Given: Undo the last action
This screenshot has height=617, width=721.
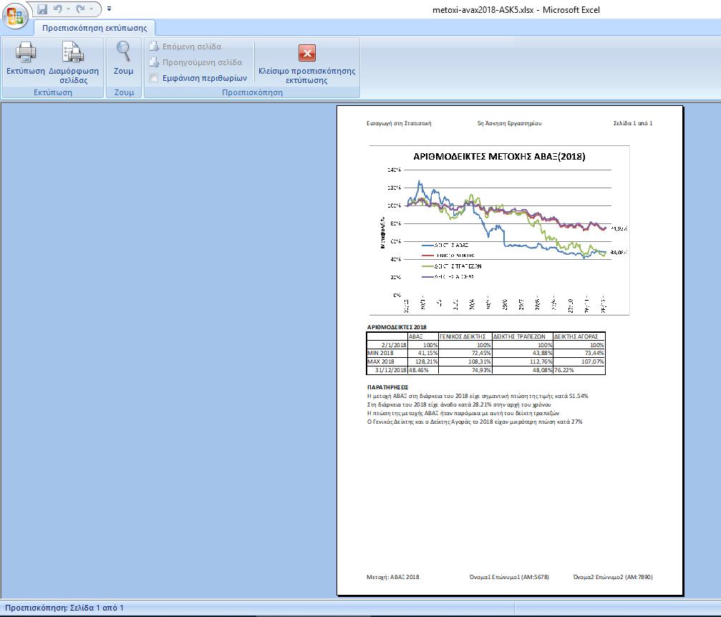Looking at the screenshot, I should [x=57, y=9].
